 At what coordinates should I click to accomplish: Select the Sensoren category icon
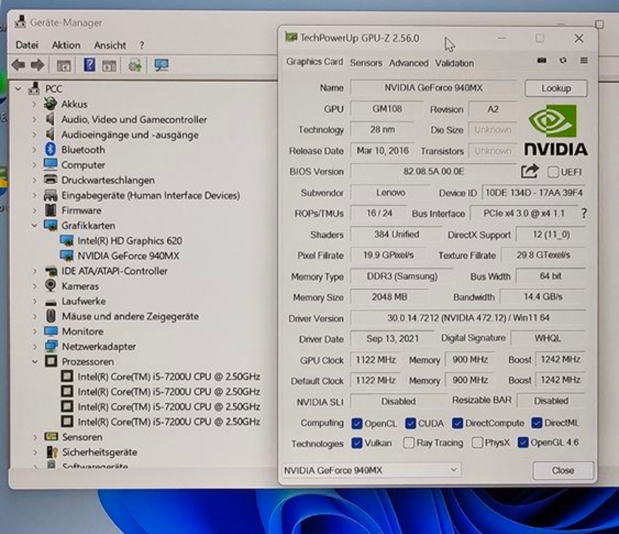click(51, 437)
